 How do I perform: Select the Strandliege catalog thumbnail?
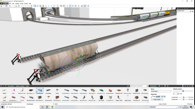click(48, 91)
